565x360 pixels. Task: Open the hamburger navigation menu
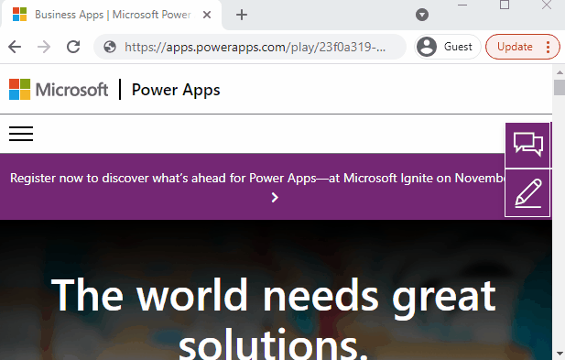(x=21, y=134)
